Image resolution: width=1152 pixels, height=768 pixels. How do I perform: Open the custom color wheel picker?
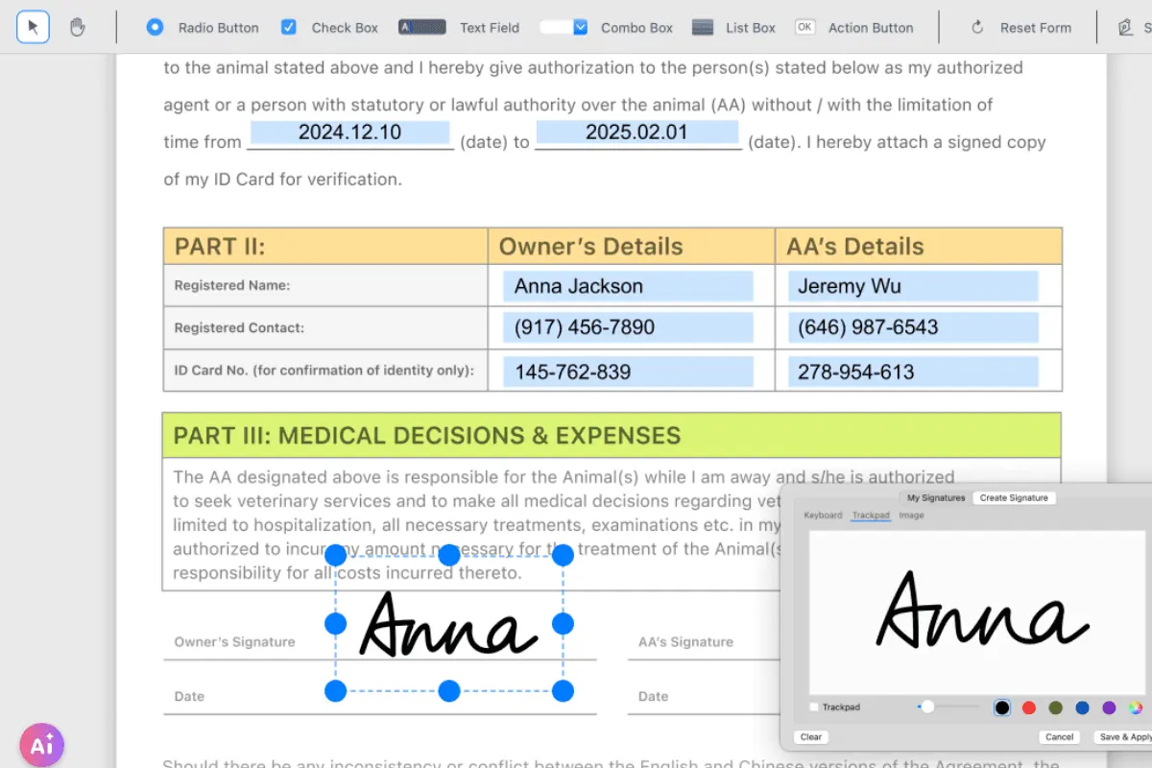click(1136, 708)
